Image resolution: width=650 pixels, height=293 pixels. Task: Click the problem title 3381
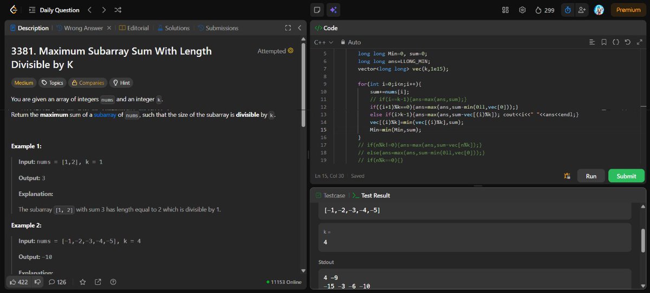tap(112, 57)
